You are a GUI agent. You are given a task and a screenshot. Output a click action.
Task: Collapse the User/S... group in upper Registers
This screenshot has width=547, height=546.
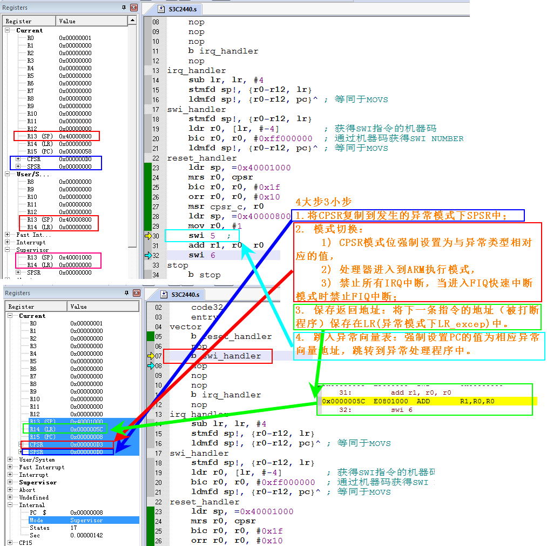(x=8, y=174)
